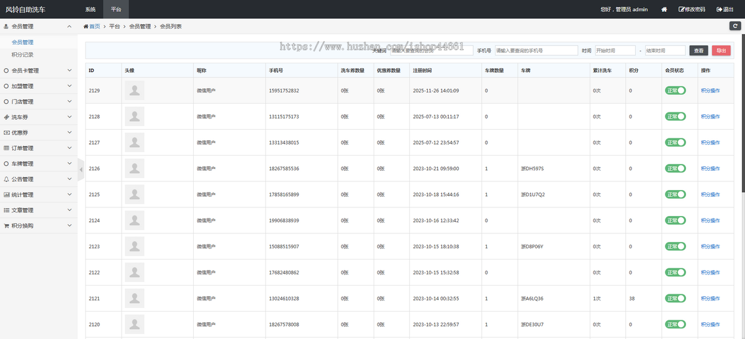Open 积分操作 link for member 2128
This screenshot has width=745, height=339.
click(x=710, y=117)
